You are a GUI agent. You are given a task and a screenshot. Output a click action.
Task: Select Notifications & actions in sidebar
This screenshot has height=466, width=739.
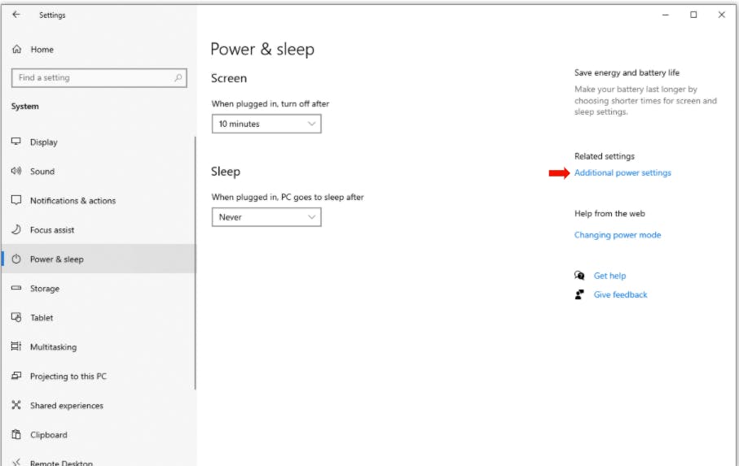click(x=73, y=201)
